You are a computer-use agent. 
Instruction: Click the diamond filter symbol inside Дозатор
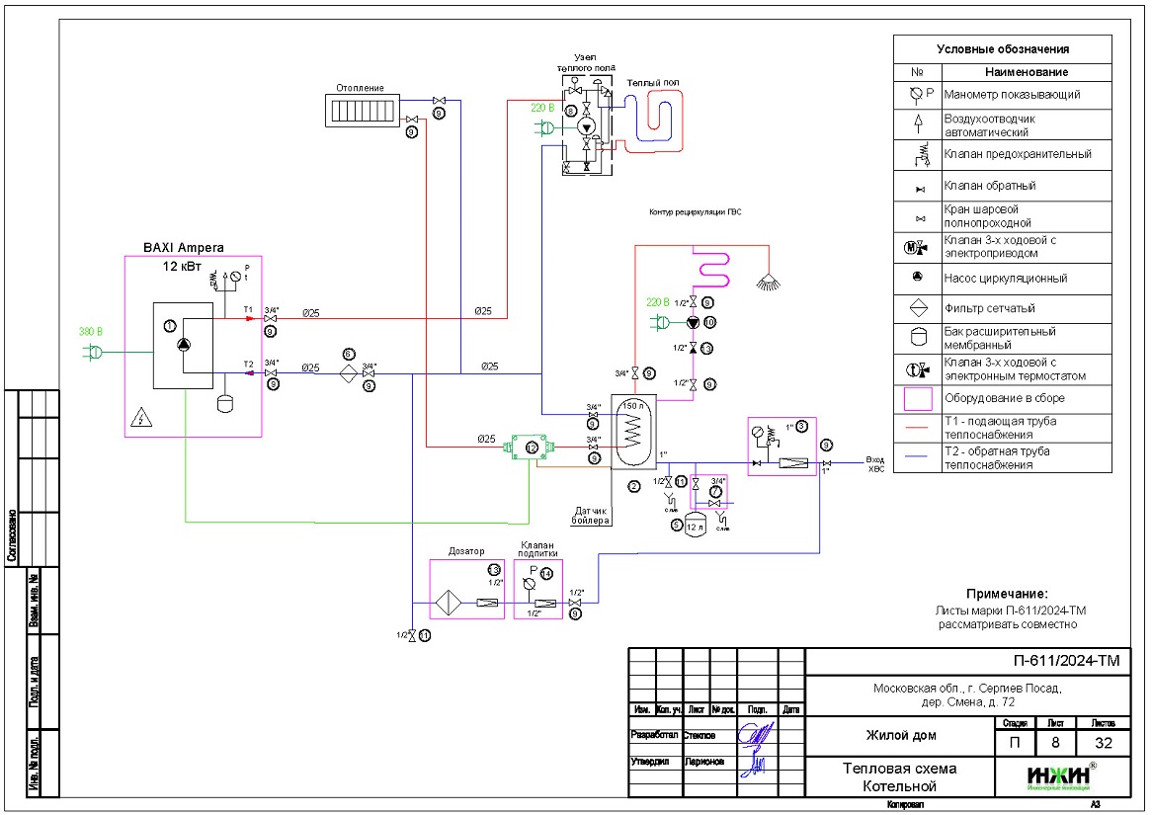coord(449,602)
